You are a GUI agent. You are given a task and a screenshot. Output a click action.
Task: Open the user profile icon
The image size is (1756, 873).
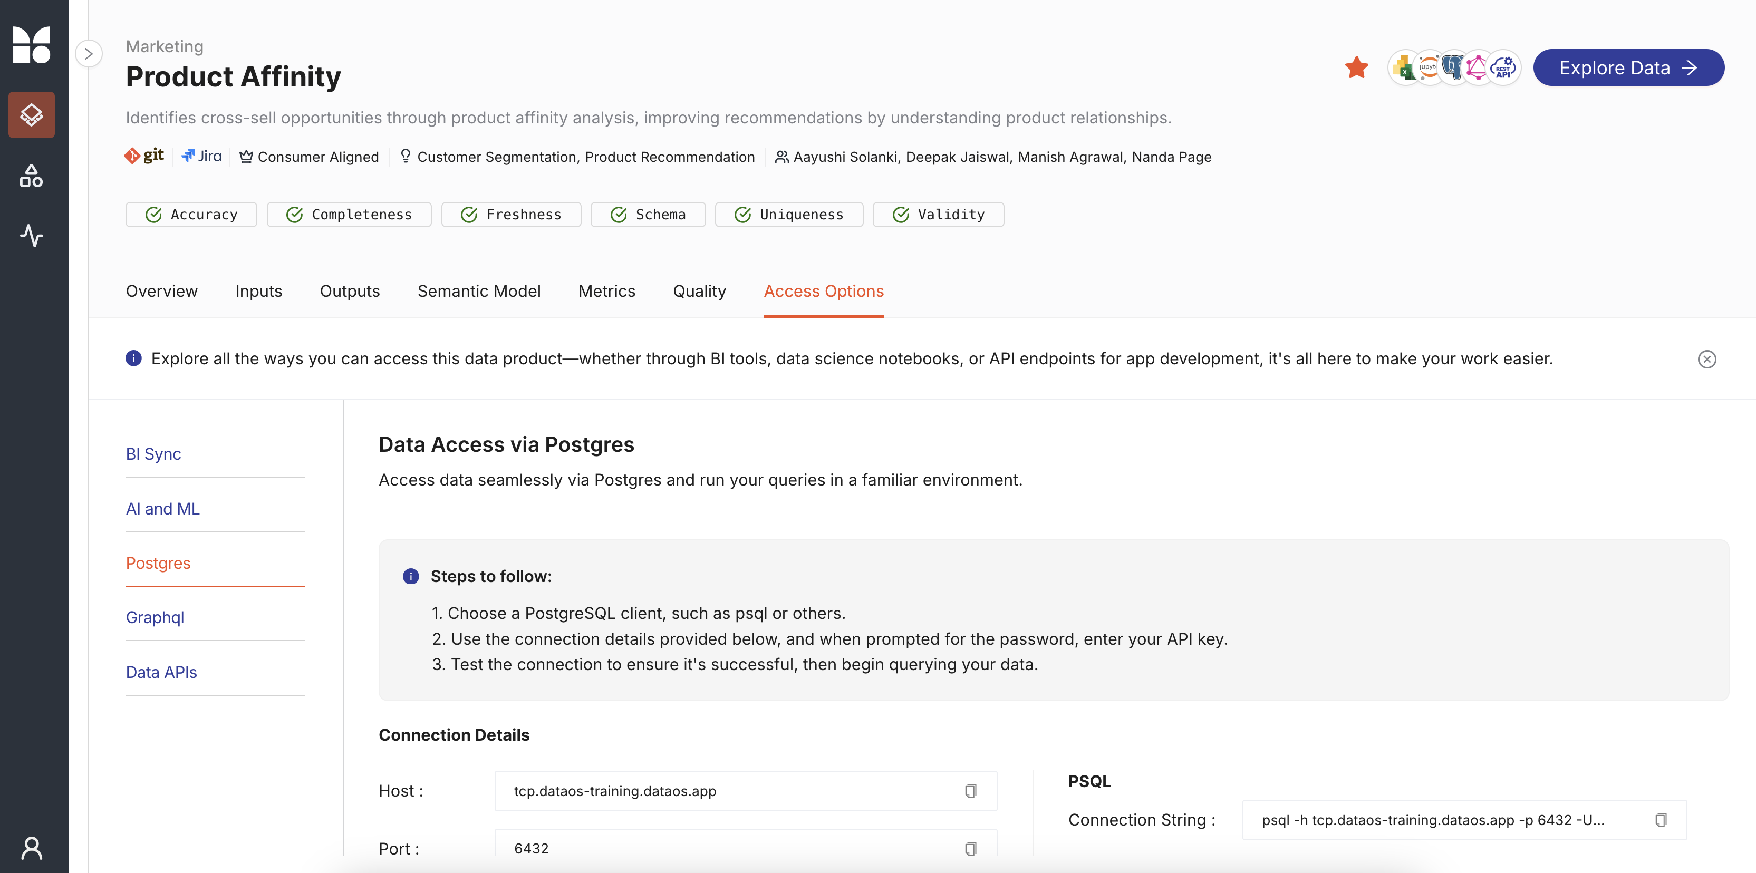point(31,848)
